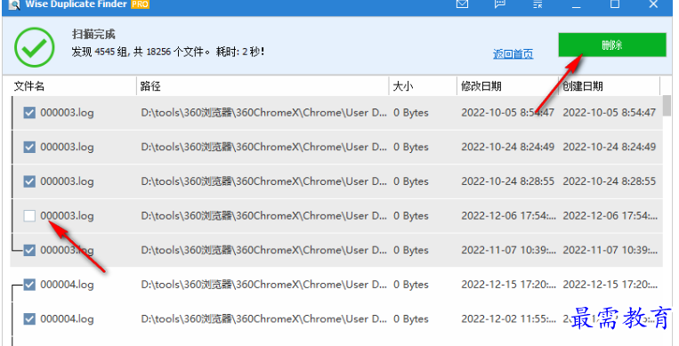The height and width of the screenshot is (346, 679).
Task: Click 0 Bytes in the 2022-12-02 row
Action: pyautogui.click(x=411, y=318)
